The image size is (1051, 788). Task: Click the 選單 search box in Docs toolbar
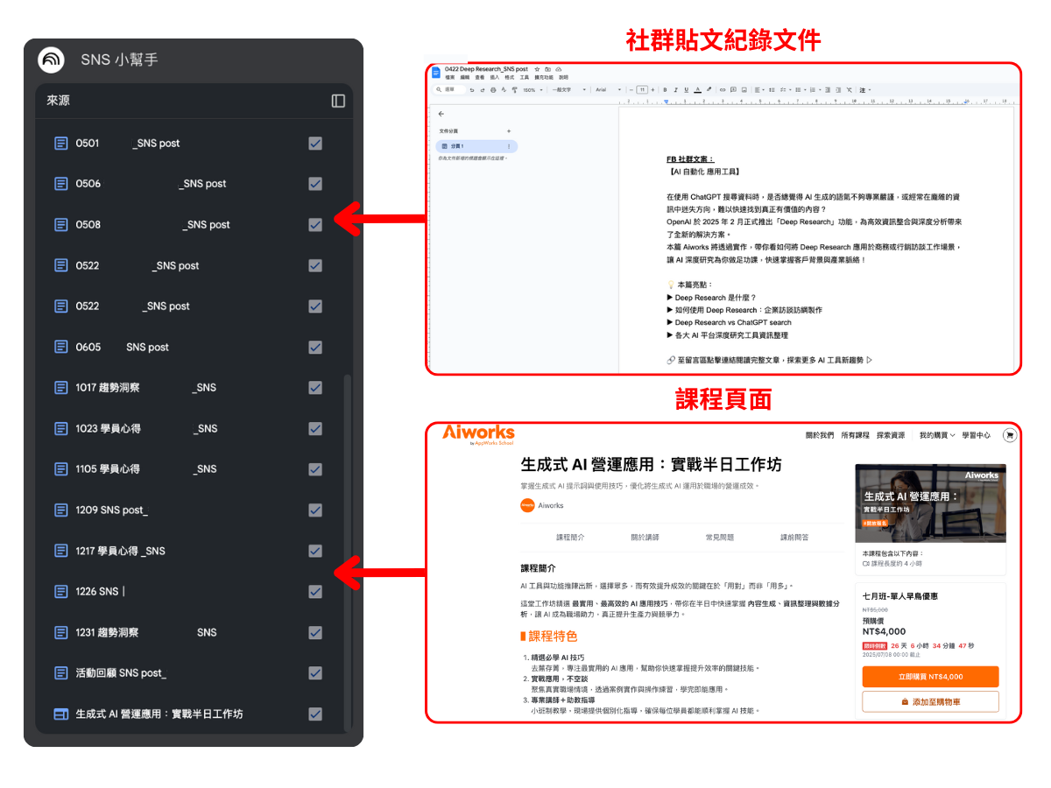click(448, 89)
